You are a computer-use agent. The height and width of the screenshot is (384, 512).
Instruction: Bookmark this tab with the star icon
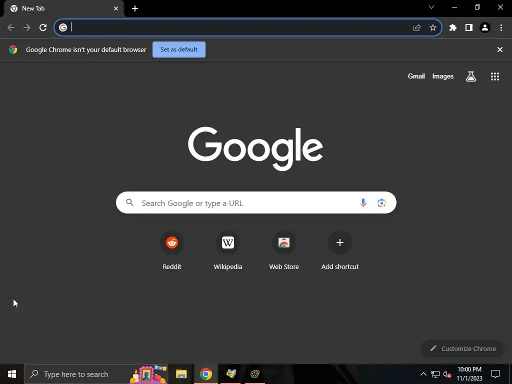(x=433, y=28)
